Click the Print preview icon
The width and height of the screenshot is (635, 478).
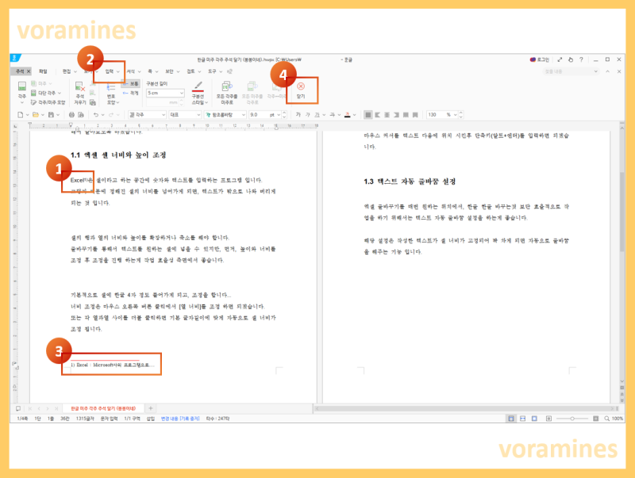tap(81, 115)
